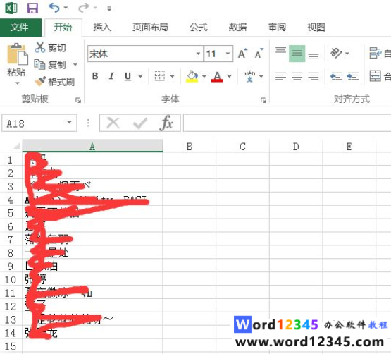Click the Redo arrow icon
Image resolution: width=391 pixels, height=354 pixels.
pyautogui.click(x=84, y=8)
